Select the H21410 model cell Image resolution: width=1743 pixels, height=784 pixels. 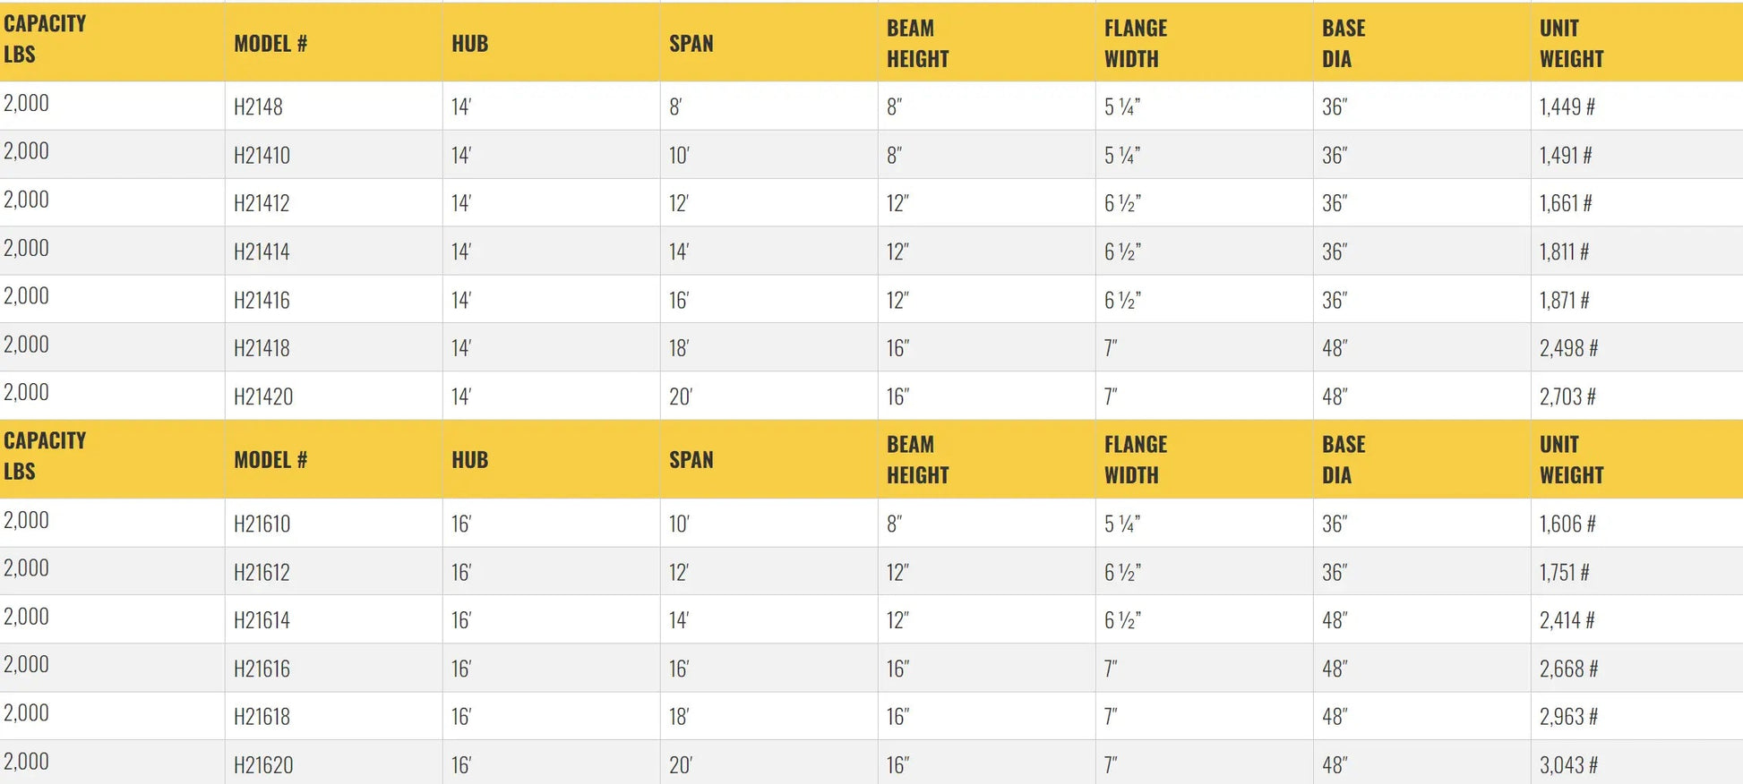(x=262, y=156)
